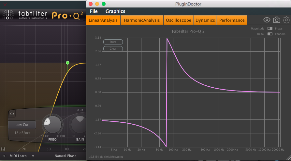Screen dimensions: 291x161
Task: Click the eye icon in PluginDoctor toolbar
Action: 267,20
